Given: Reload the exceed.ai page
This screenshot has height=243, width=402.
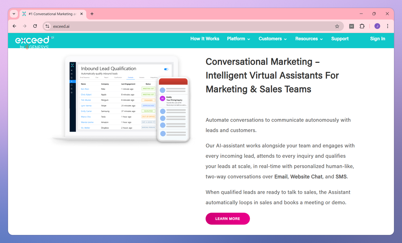Looking at the screenshot, I should tap(35, 26).
